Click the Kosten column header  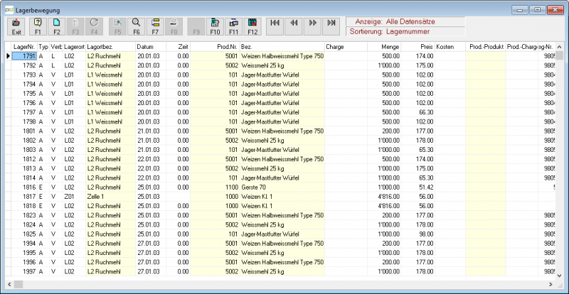point(450,47)
